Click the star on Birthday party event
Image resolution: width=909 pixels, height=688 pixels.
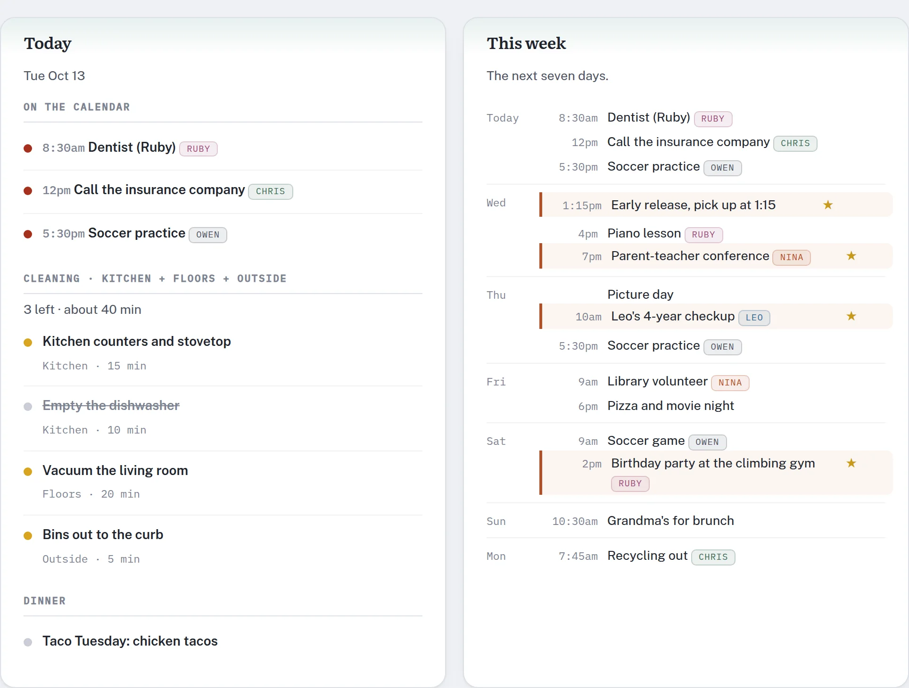(851, 463)
